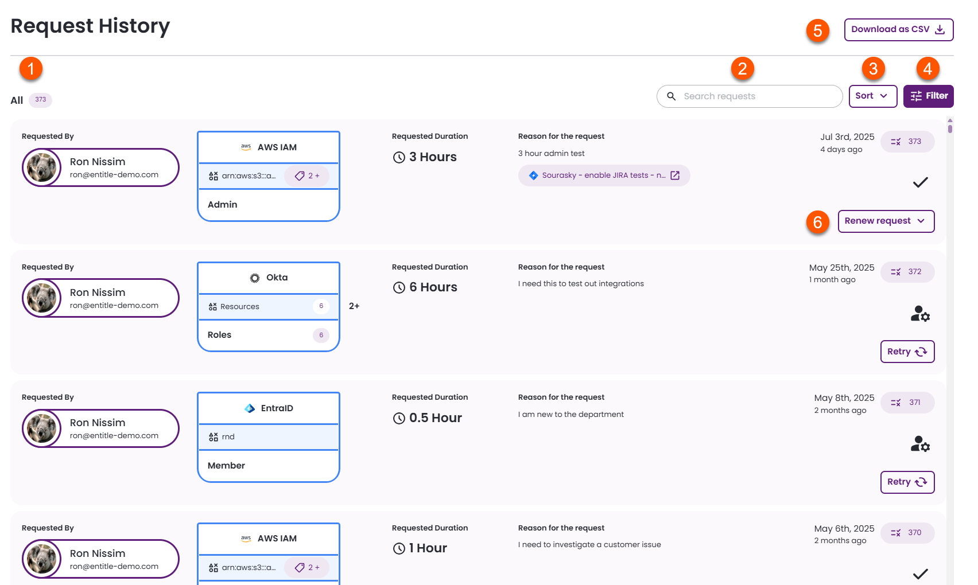Click the approved checkmark on request 373
This screenshot has width=978, height=585.
coord(920,182)
